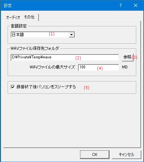Click the 録音終了後パソコンをスリープする label text
Screen dimensions: 144x162
coord(46,87)
